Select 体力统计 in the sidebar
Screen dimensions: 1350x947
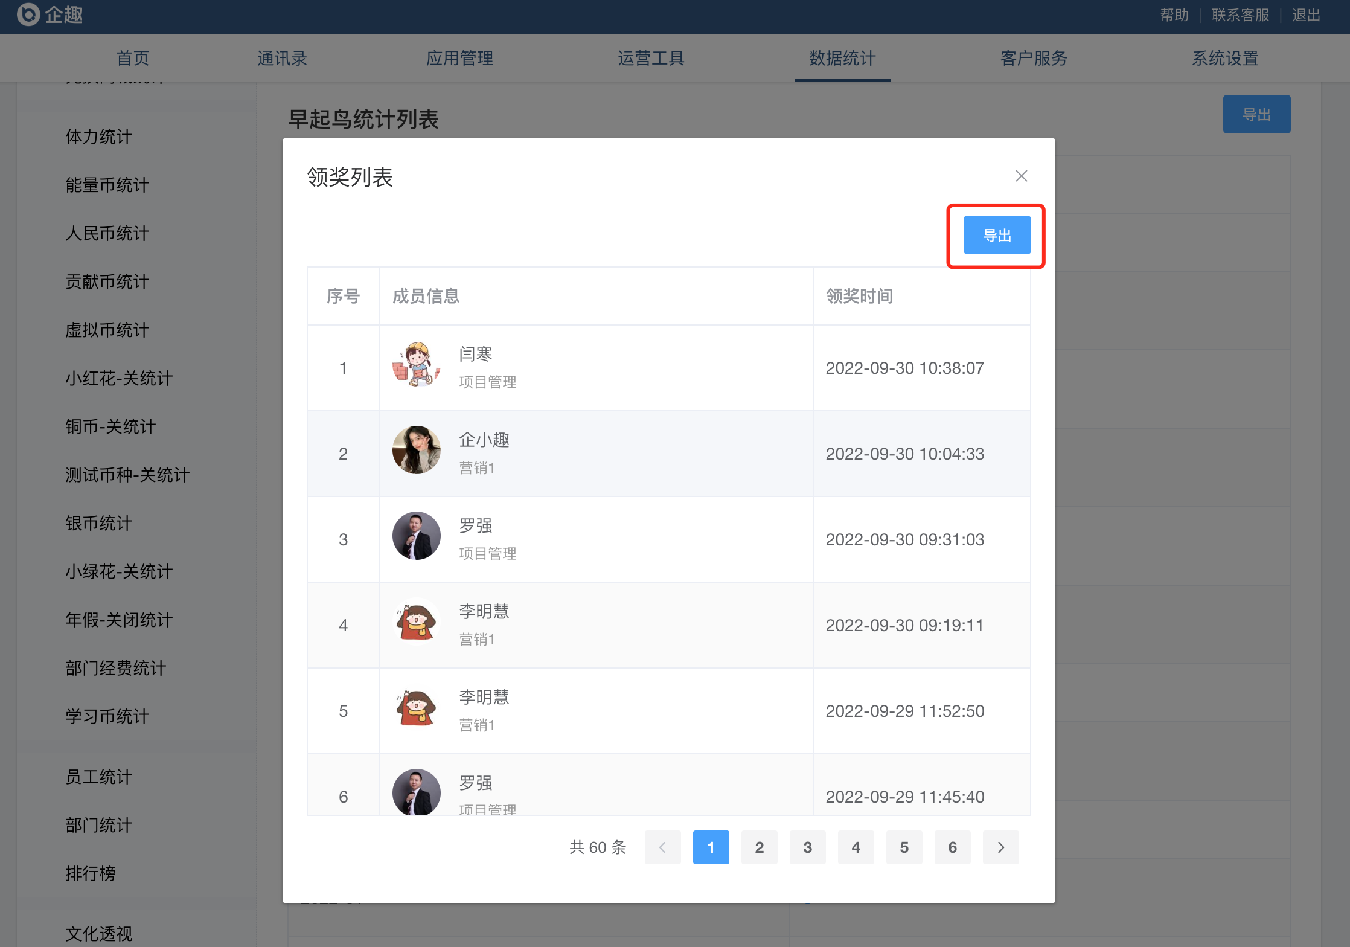click(99, 136)
